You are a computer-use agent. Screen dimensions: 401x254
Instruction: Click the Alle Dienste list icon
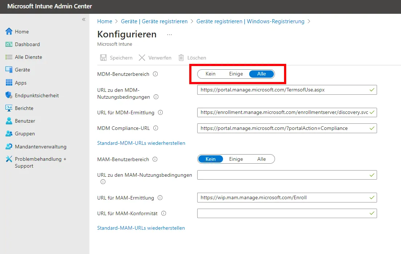tap(9, 57)
